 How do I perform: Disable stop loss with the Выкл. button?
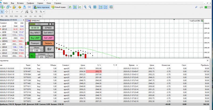tap(51, 56)
